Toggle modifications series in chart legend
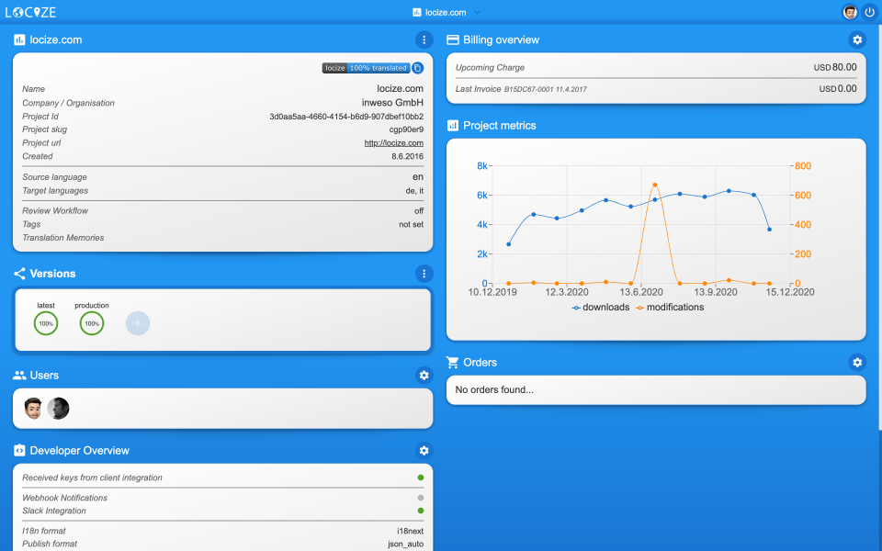 (670, 307)
